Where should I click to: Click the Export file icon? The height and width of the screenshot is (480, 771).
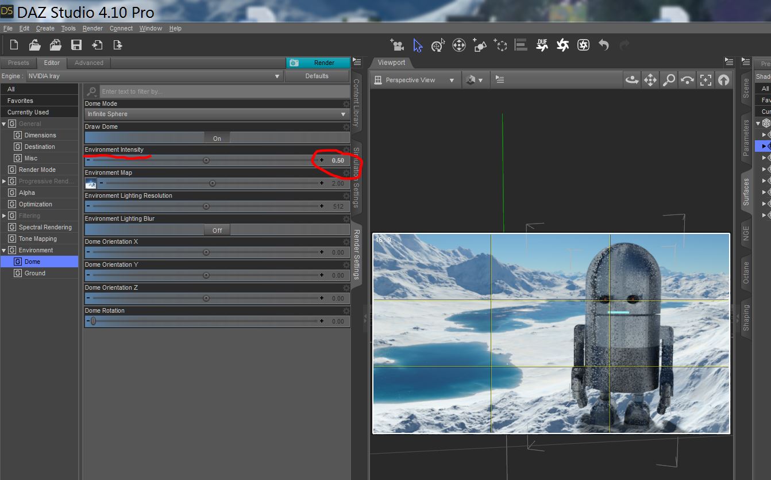tap(117, 45)
